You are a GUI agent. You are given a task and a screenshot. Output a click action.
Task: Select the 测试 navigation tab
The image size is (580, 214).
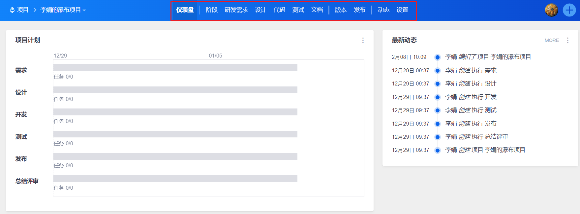click(x=298, y=10)
